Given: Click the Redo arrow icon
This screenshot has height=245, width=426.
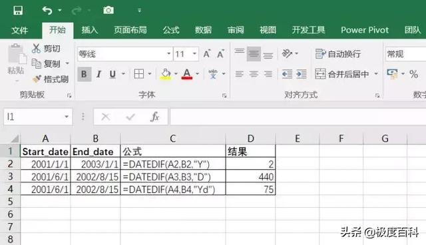Looking at the screenshot, I should [x=77, y=11].
